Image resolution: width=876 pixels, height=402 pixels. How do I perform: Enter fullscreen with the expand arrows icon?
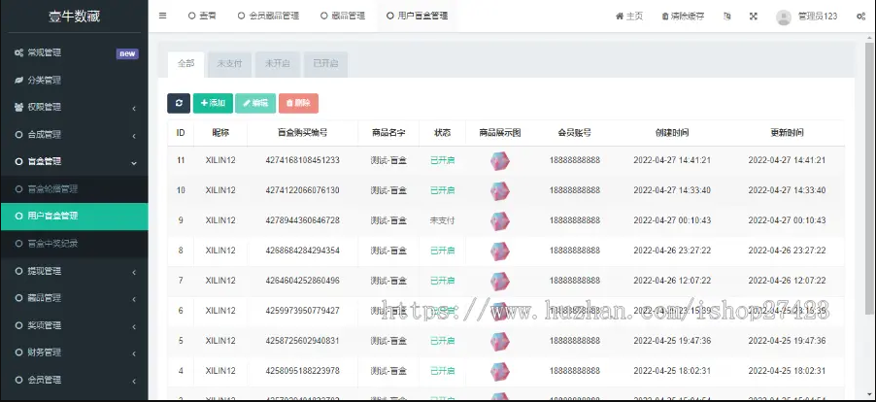tap(753, 17)
